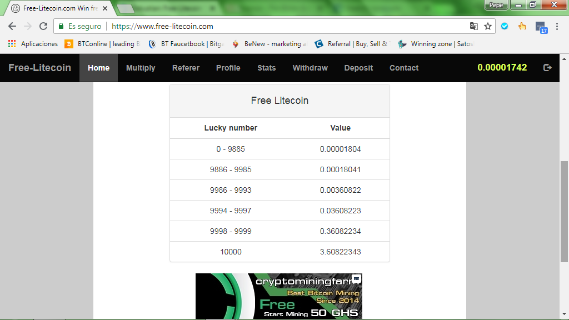This screenshot has width=569, height=320.
Task: Click the value 0.03608223
Action: point(341,211)
